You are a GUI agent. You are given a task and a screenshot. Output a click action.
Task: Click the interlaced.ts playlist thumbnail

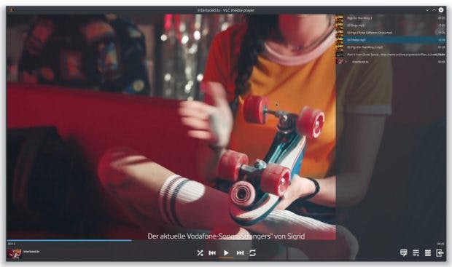pos(340,61)
